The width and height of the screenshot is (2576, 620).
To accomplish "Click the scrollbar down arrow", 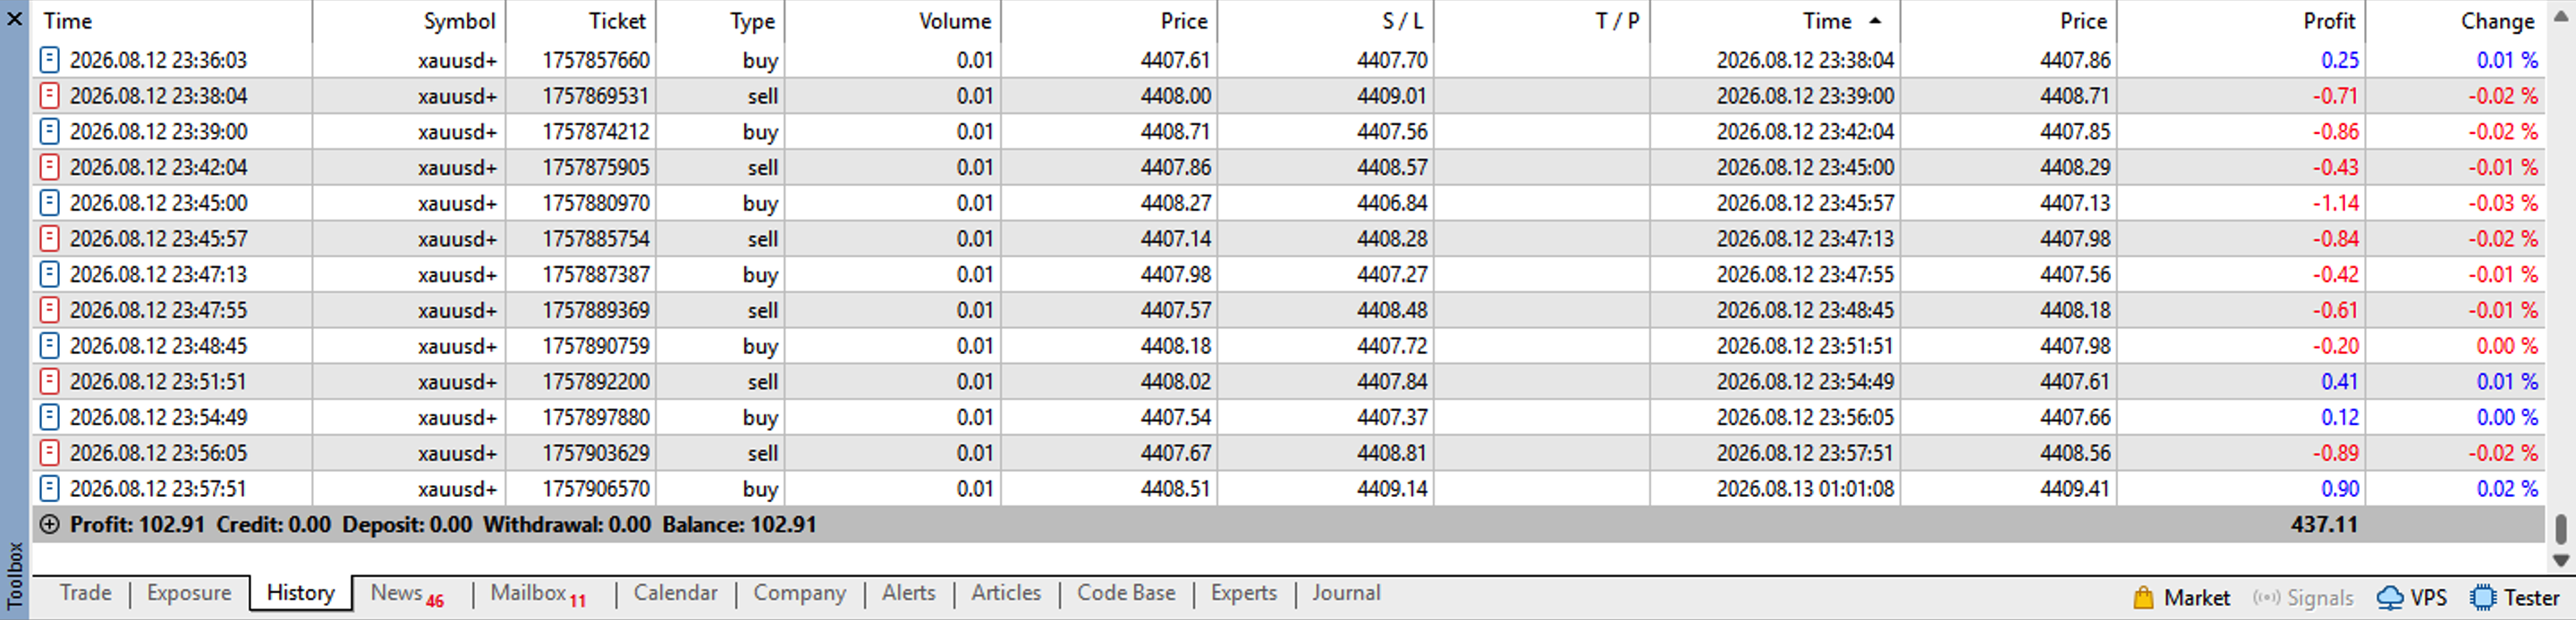I will 2560,561.
